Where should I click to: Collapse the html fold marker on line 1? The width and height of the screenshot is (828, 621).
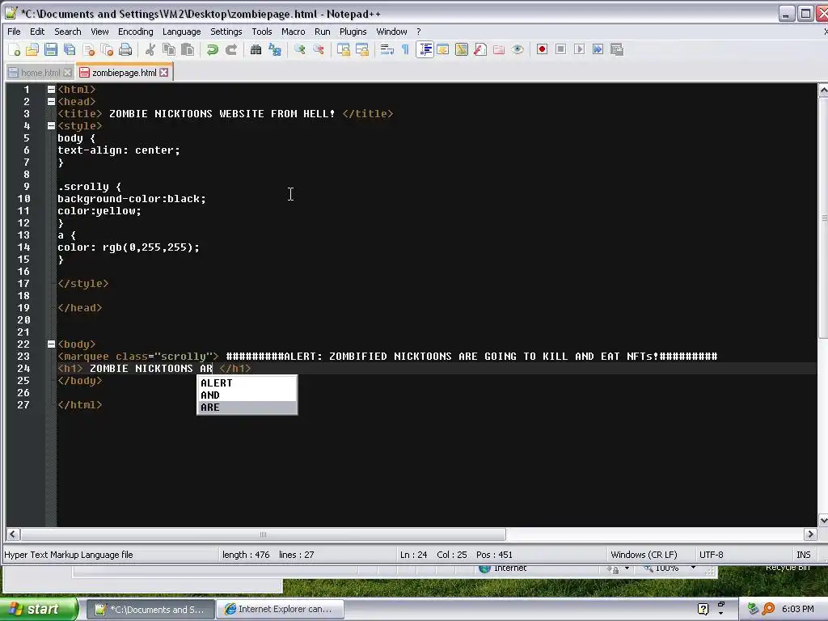point(51,90)
